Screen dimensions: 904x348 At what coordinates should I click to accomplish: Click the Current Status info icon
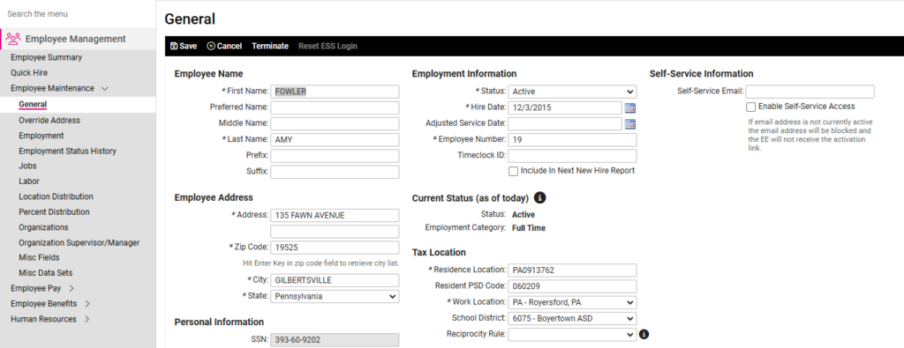[x=539, y=198]
